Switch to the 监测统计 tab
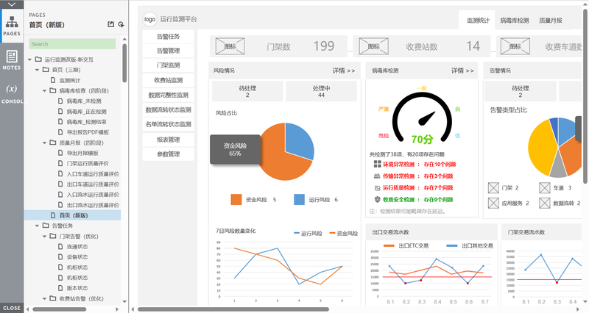The height and width of the screenshot is (313, 589). point(478,21)
